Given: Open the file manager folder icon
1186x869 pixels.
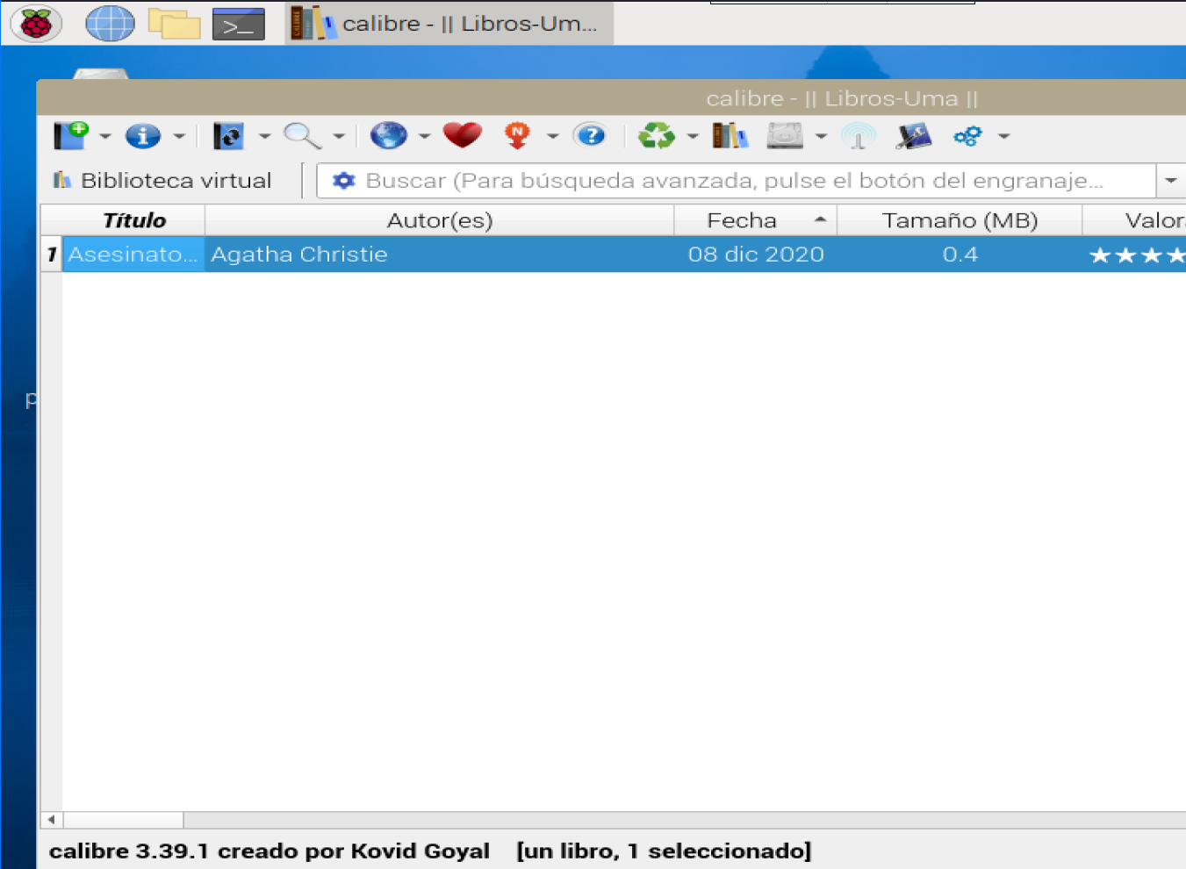Looking at the screenshot, I should pyautogui.click(x=174, y=24).
